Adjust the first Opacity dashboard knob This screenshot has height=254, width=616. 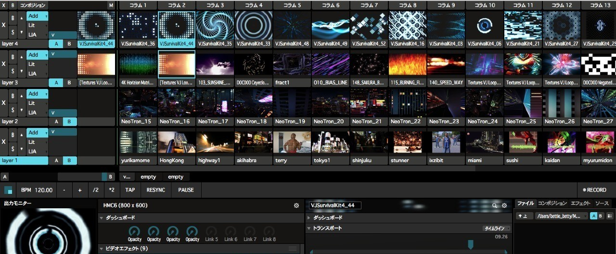[x=135, y=231]
